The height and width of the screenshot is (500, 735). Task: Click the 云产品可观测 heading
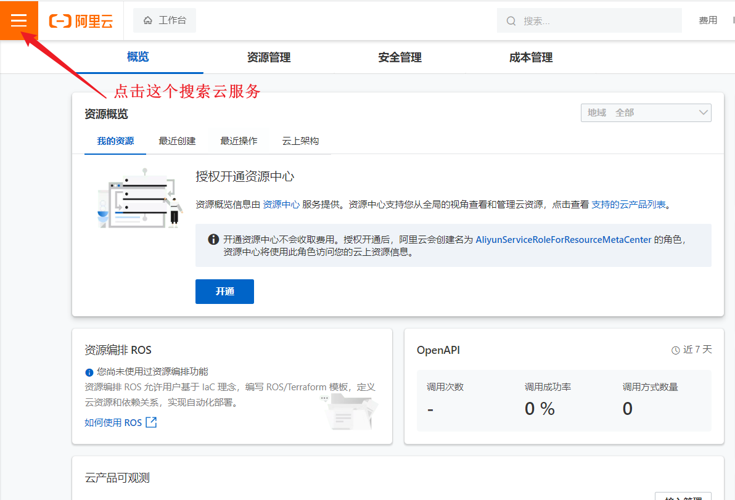[117, 478]
